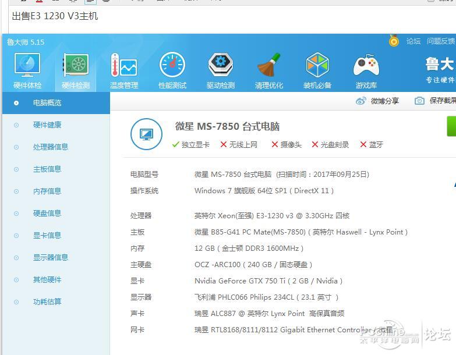Click 光盘刻录 status indicator
This screenshot has height=355, width=456.
[x=330, y=144]
